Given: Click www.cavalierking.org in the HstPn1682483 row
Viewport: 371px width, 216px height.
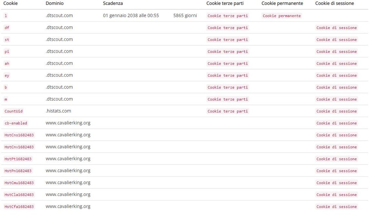Looking at the screenshot, I should click(x=68, y=170).
